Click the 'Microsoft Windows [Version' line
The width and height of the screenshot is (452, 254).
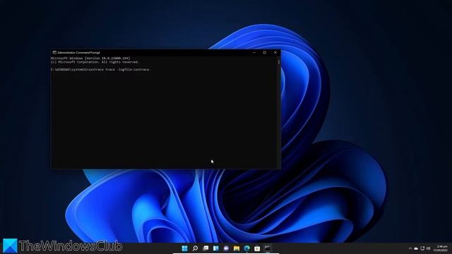pos(90,58)
